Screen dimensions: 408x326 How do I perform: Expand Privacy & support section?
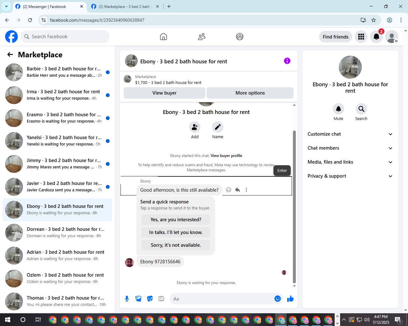pyautogui.click(x=350, y=176)
